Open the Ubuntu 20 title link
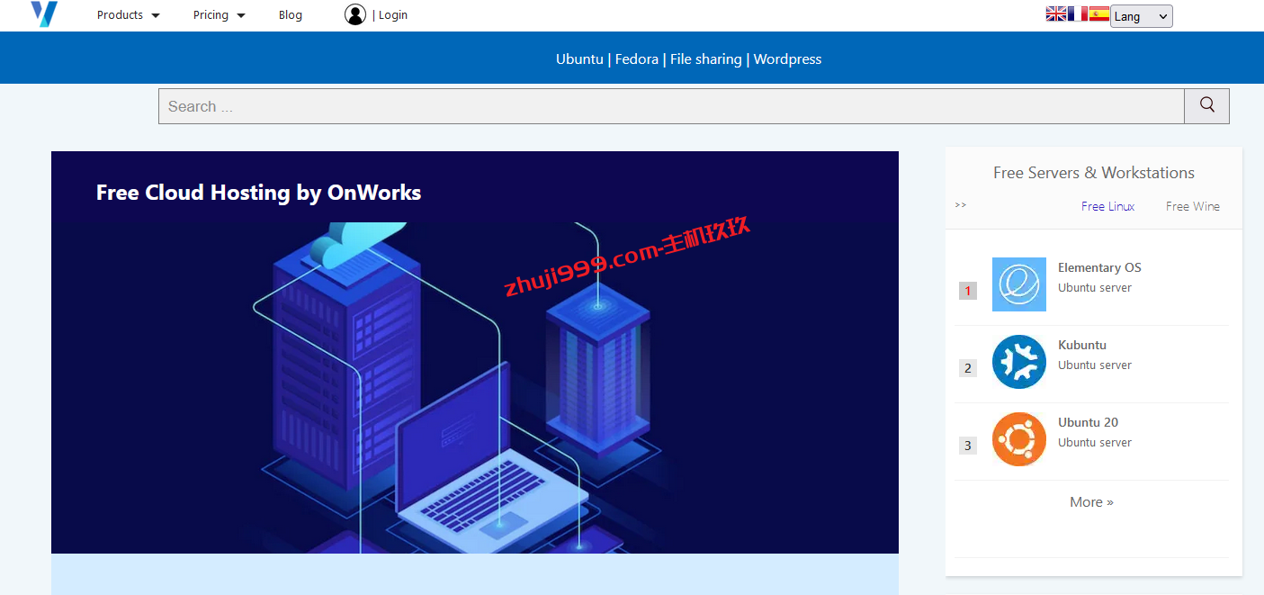Screen dimensions: 1264x595 click(1089, 422)
